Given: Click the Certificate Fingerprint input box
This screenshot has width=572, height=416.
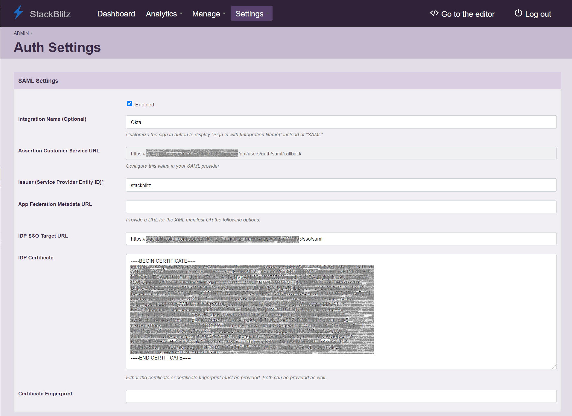Looking at the screenshot, I should pos(340,396).
